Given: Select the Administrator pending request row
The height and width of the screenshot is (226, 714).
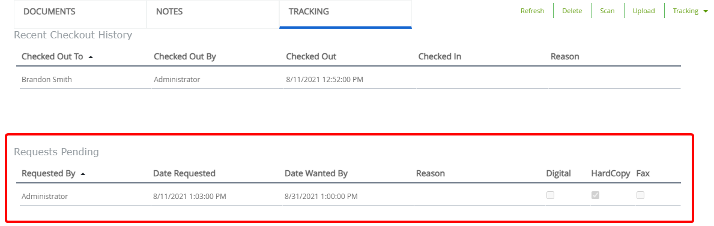Looking at the screenshot, I should coord(350,197).
